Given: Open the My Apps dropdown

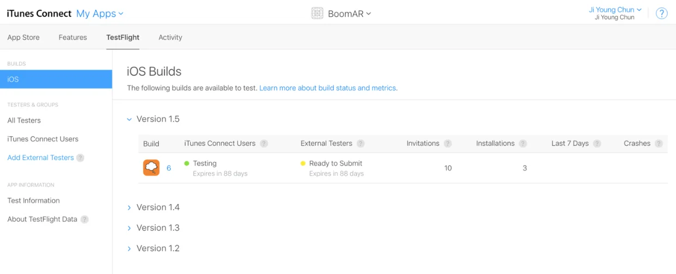Looking at the screenshot, I should tap(100, 14).
